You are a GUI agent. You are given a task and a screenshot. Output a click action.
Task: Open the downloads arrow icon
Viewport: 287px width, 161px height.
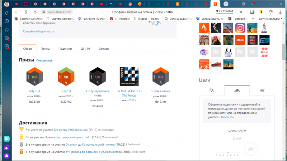point(280,12)
